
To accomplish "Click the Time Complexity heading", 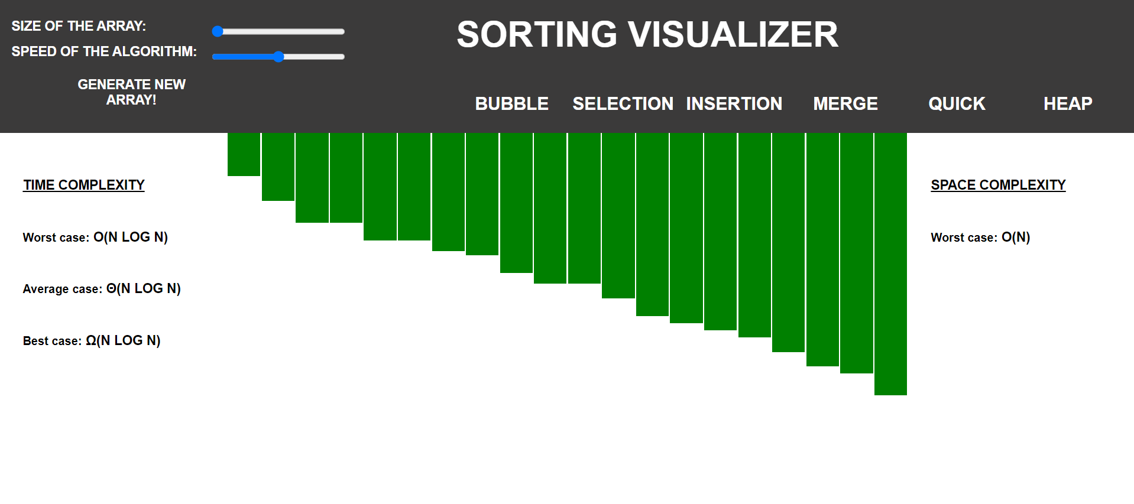I will click(84, 185).
